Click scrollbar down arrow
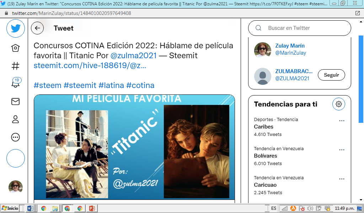The width and height of the screenshot is (364, 213). coord(361,200)
